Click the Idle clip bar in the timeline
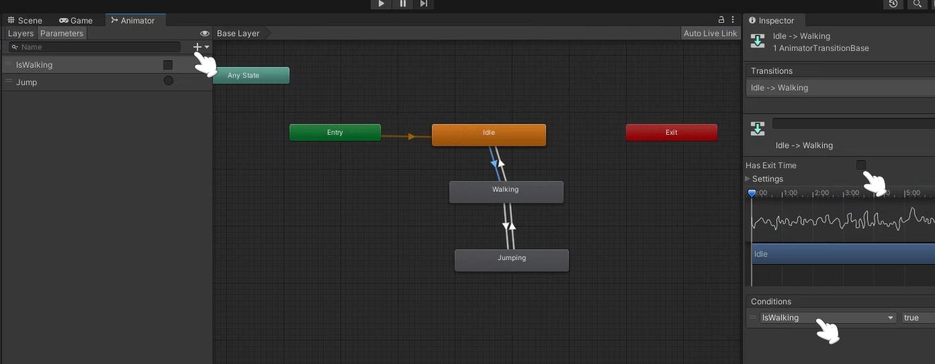Screen dimensions: 935x364 click(x=843, y=253)
